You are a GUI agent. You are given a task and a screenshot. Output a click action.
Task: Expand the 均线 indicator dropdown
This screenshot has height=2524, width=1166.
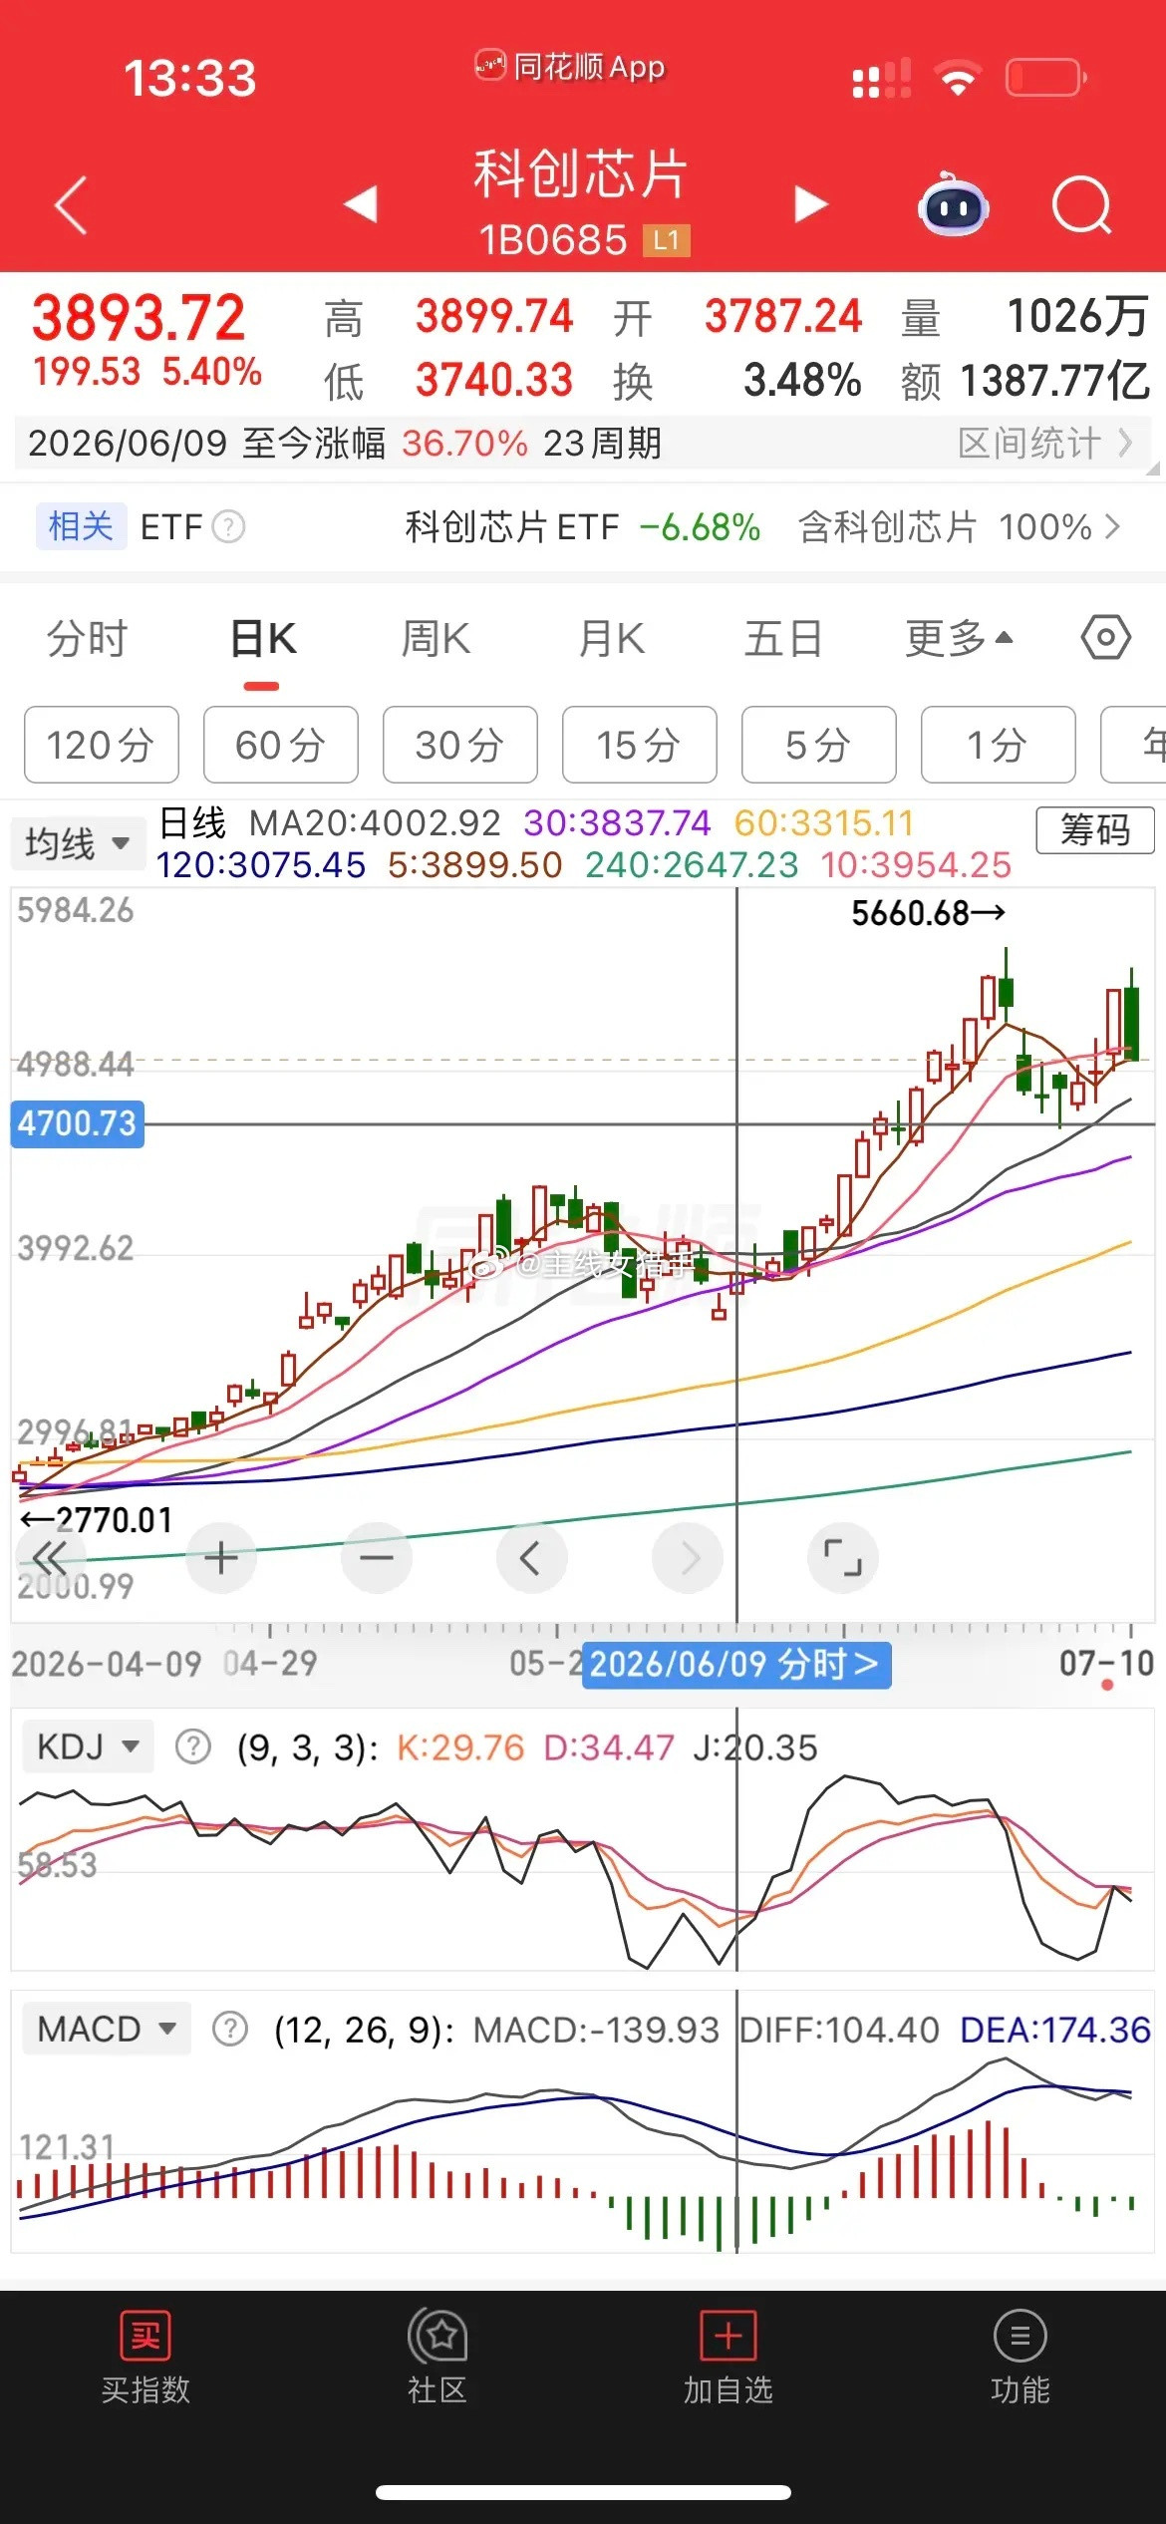click(78, 843)
